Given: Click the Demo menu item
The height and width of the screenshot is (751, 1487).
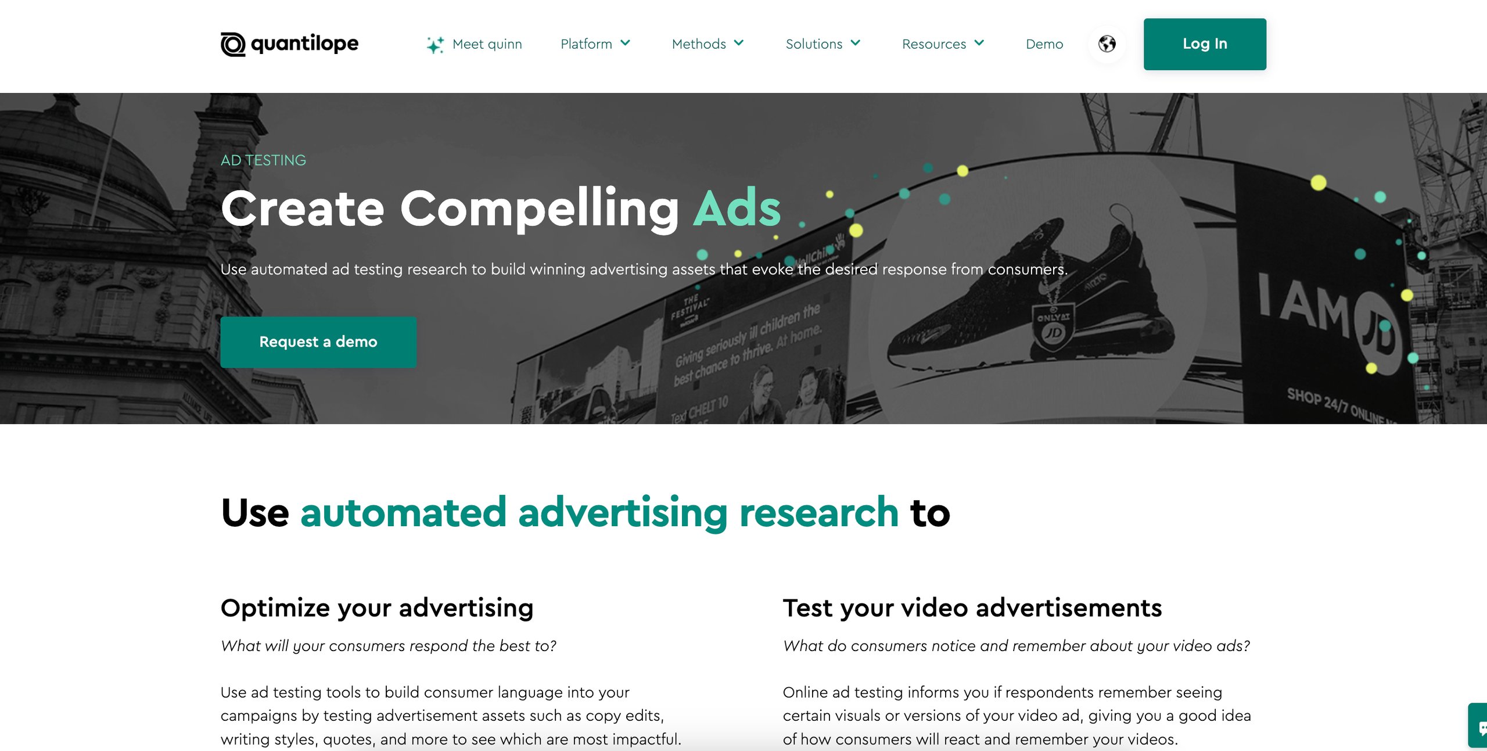Looking at the screenshot, I should 1044,43.
